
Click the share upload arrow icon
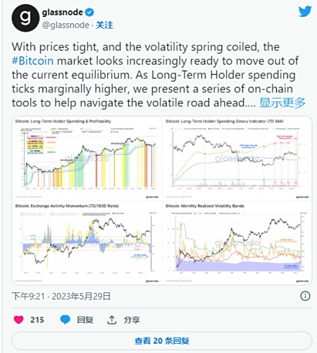tap(112, 320)
